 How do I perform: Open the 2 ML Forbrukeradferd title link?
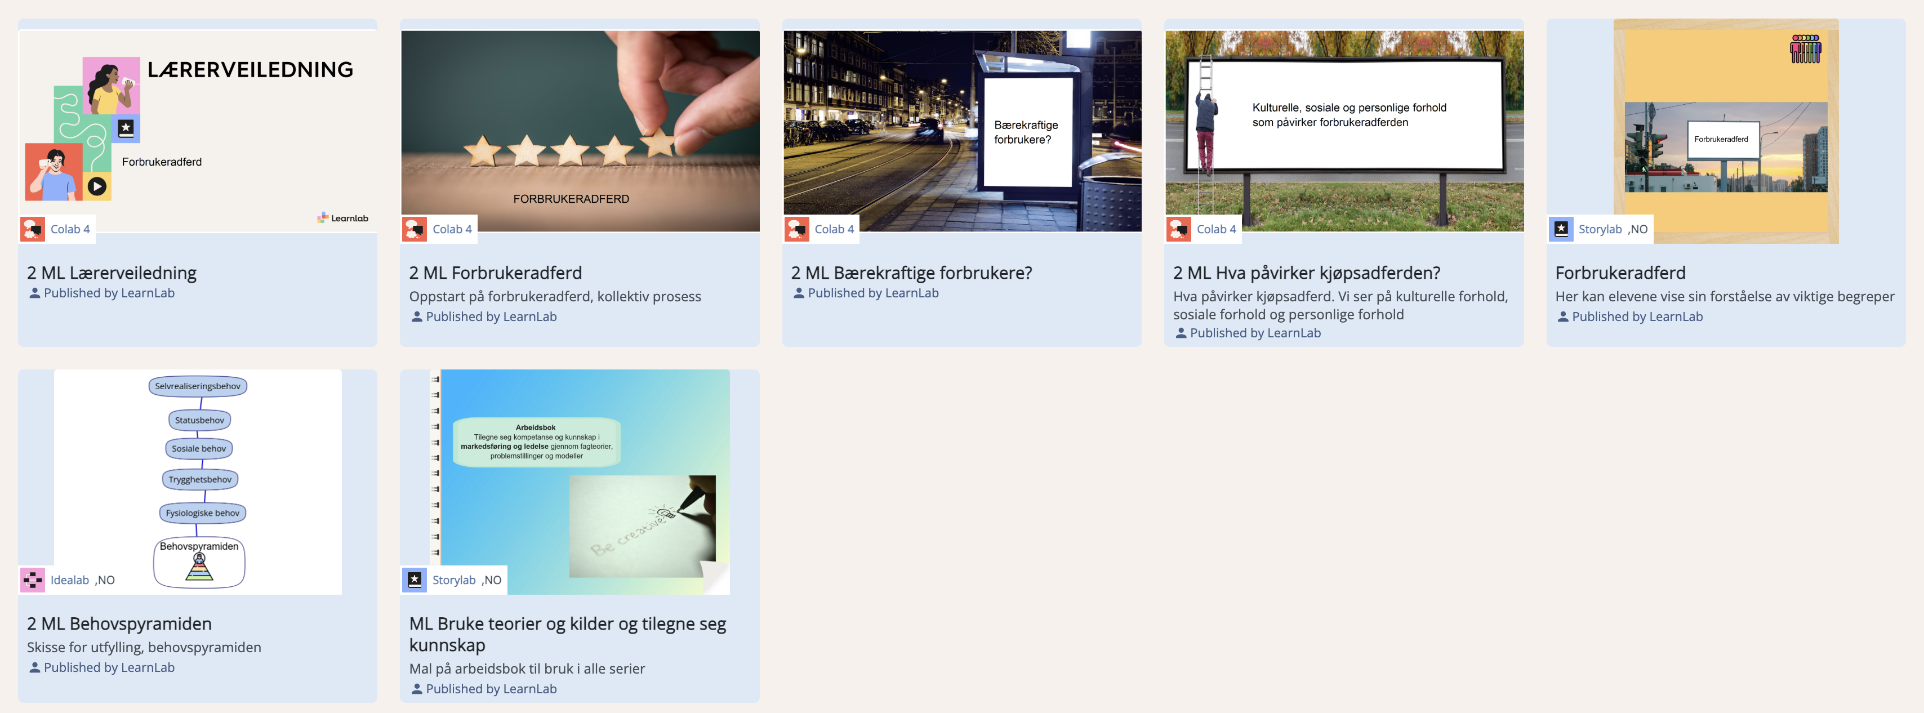495,273
